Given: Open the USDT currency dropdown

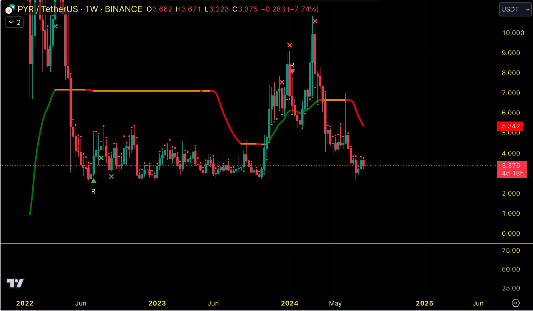Looking at the screenshot, I should 515,9.
